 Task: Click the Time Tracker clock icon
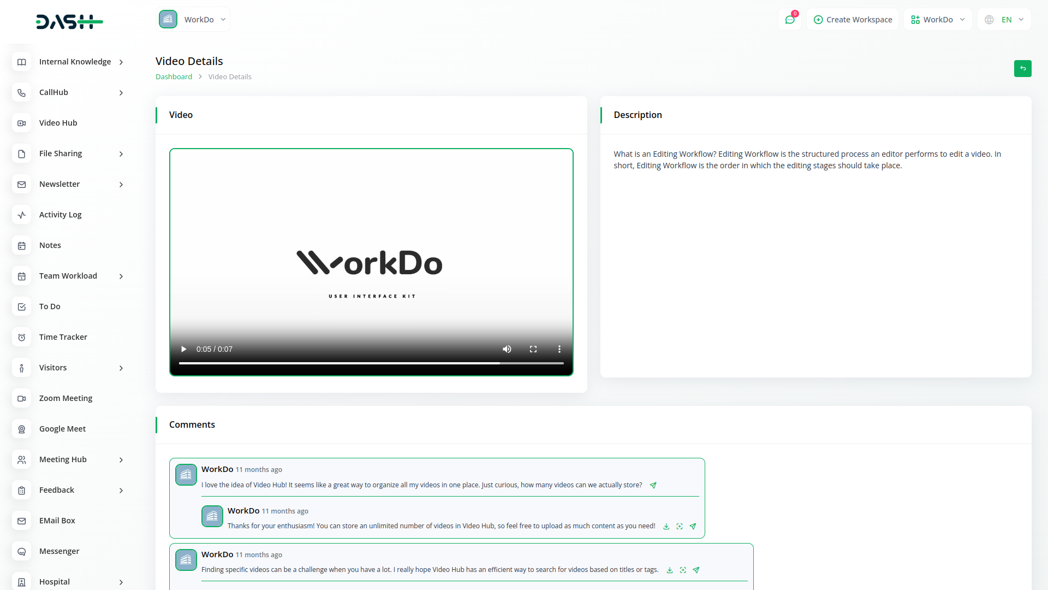[22, 338]
